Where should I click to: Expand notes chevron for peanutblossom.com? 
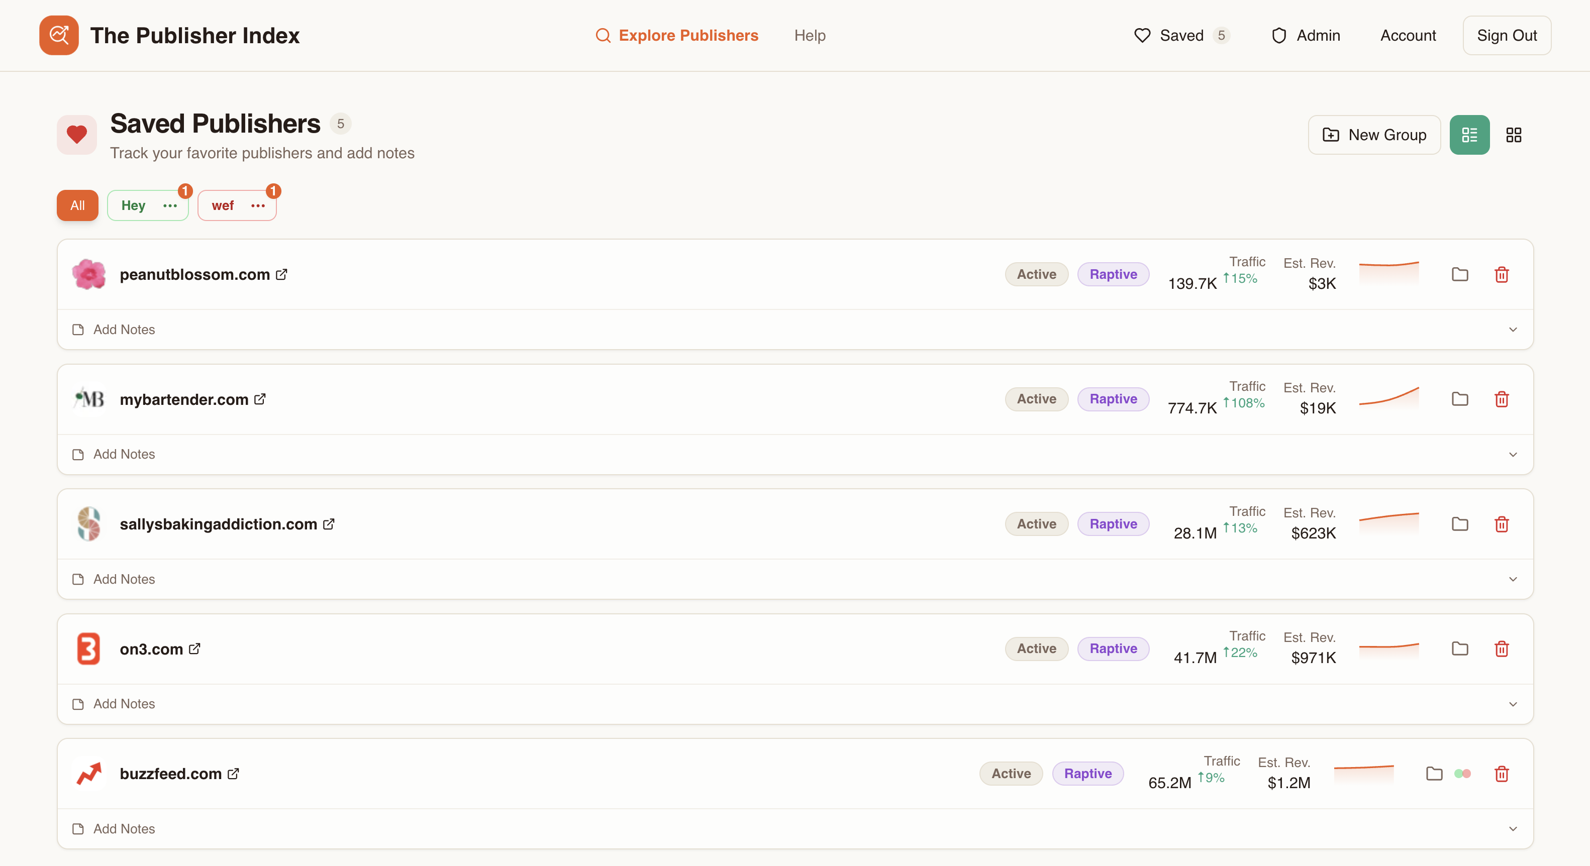point(1513,330)
